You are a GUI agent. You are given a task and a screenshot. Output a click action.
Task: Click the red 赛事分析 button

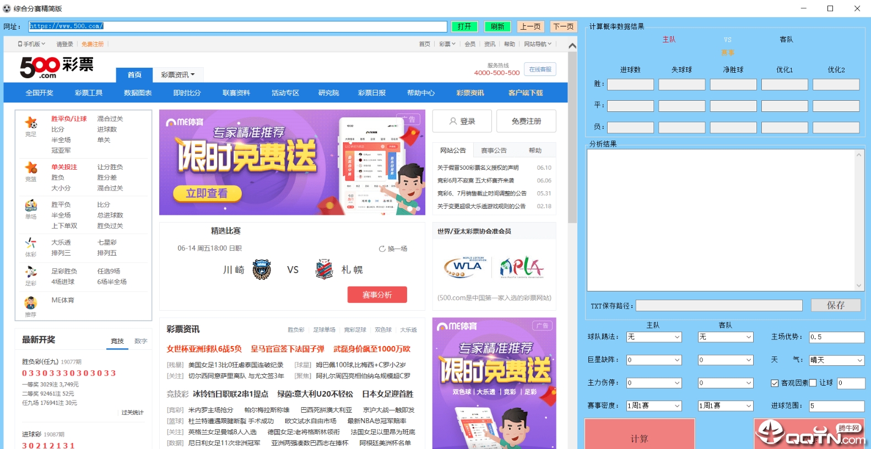(x=377, y=295)
